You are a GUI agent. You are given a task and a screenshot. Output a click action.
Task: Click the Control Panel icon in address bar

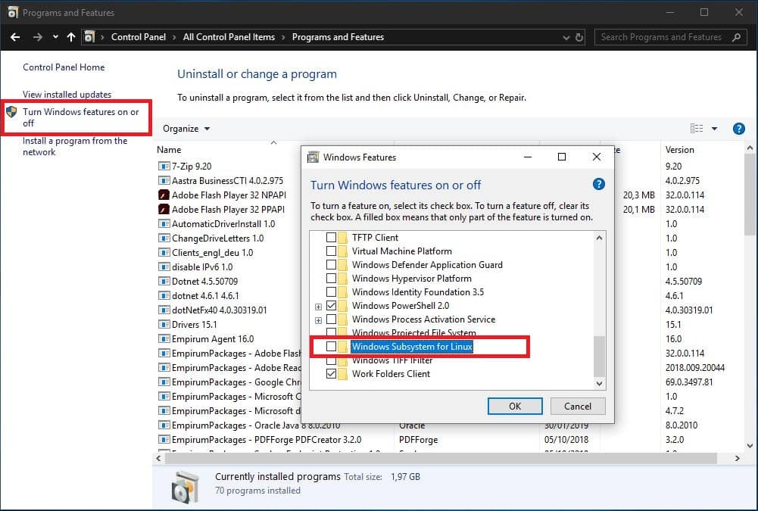point(89,37)
